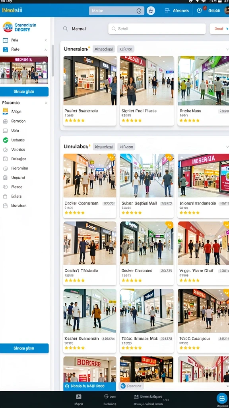Viewport: 229px width, 408px height.
Task: Select the Semdon building icon in sidebar
Action: point(5,121)
